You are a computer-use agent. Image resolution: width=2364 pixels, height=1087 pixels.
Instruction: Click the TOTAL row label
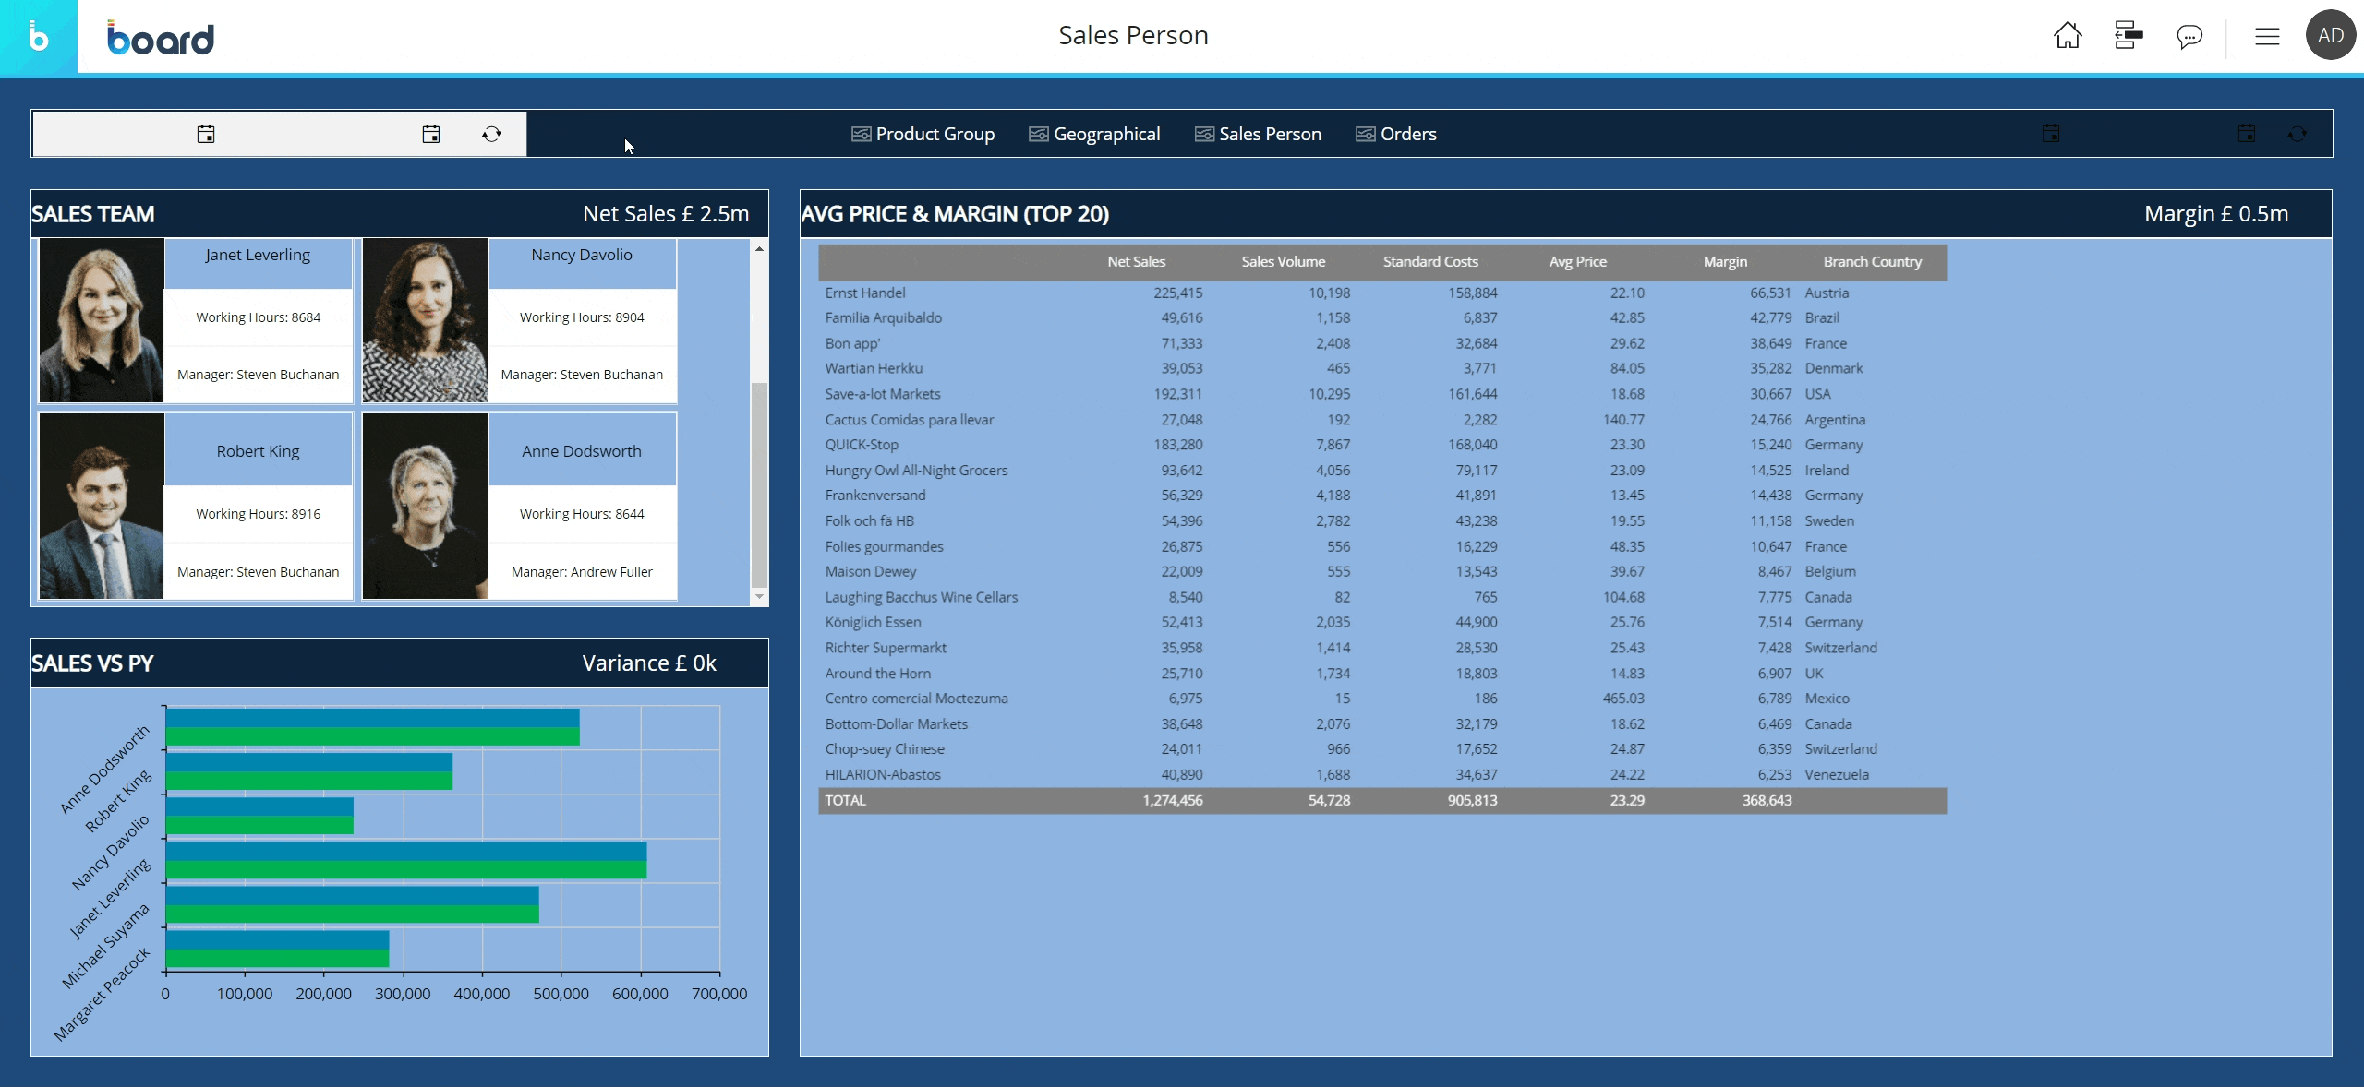coord(846,801)
